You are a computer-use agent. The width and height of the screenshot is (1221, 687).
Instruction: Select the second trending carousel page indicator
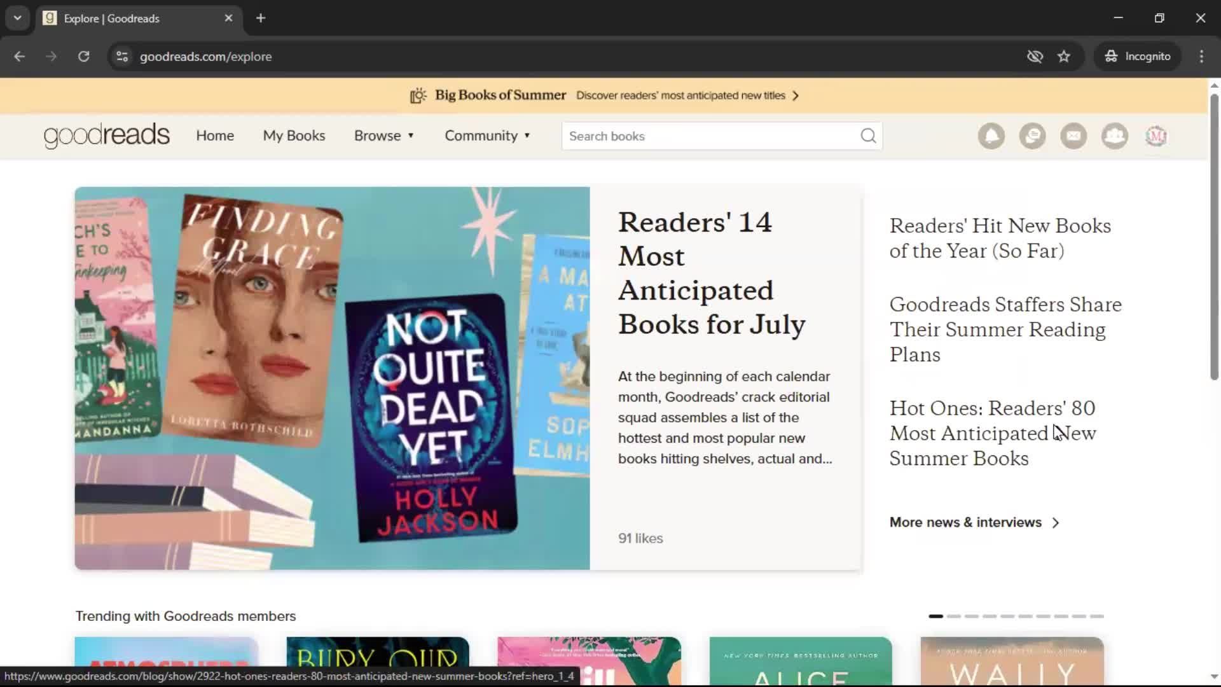[x=953, y=616]
